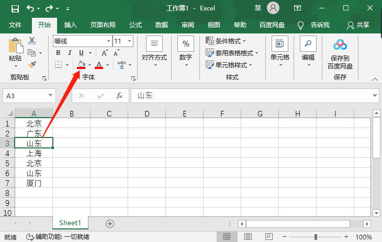Click the fill color paint bucket swatch
The width and height of the screenshot is (382, 242).
click(81, 65)
